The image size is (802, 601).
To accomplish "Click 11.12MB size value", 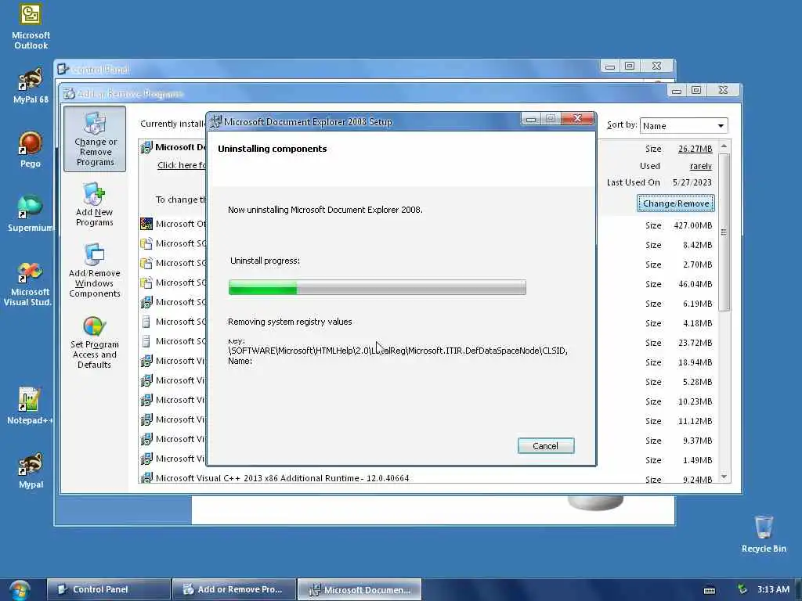I will (x=695, y=421).
